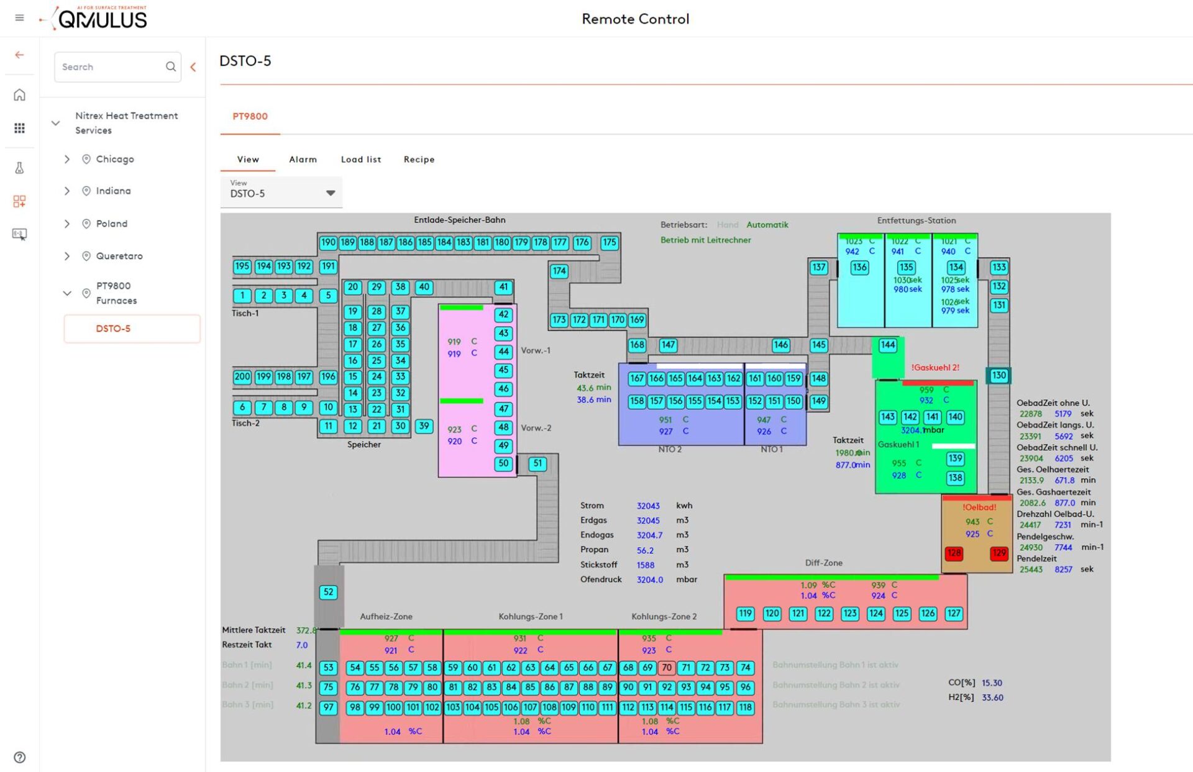1193x772 pixels.
Task: Open the remote control screen icon in the sidebar
Action: click(x=21, y=234)
